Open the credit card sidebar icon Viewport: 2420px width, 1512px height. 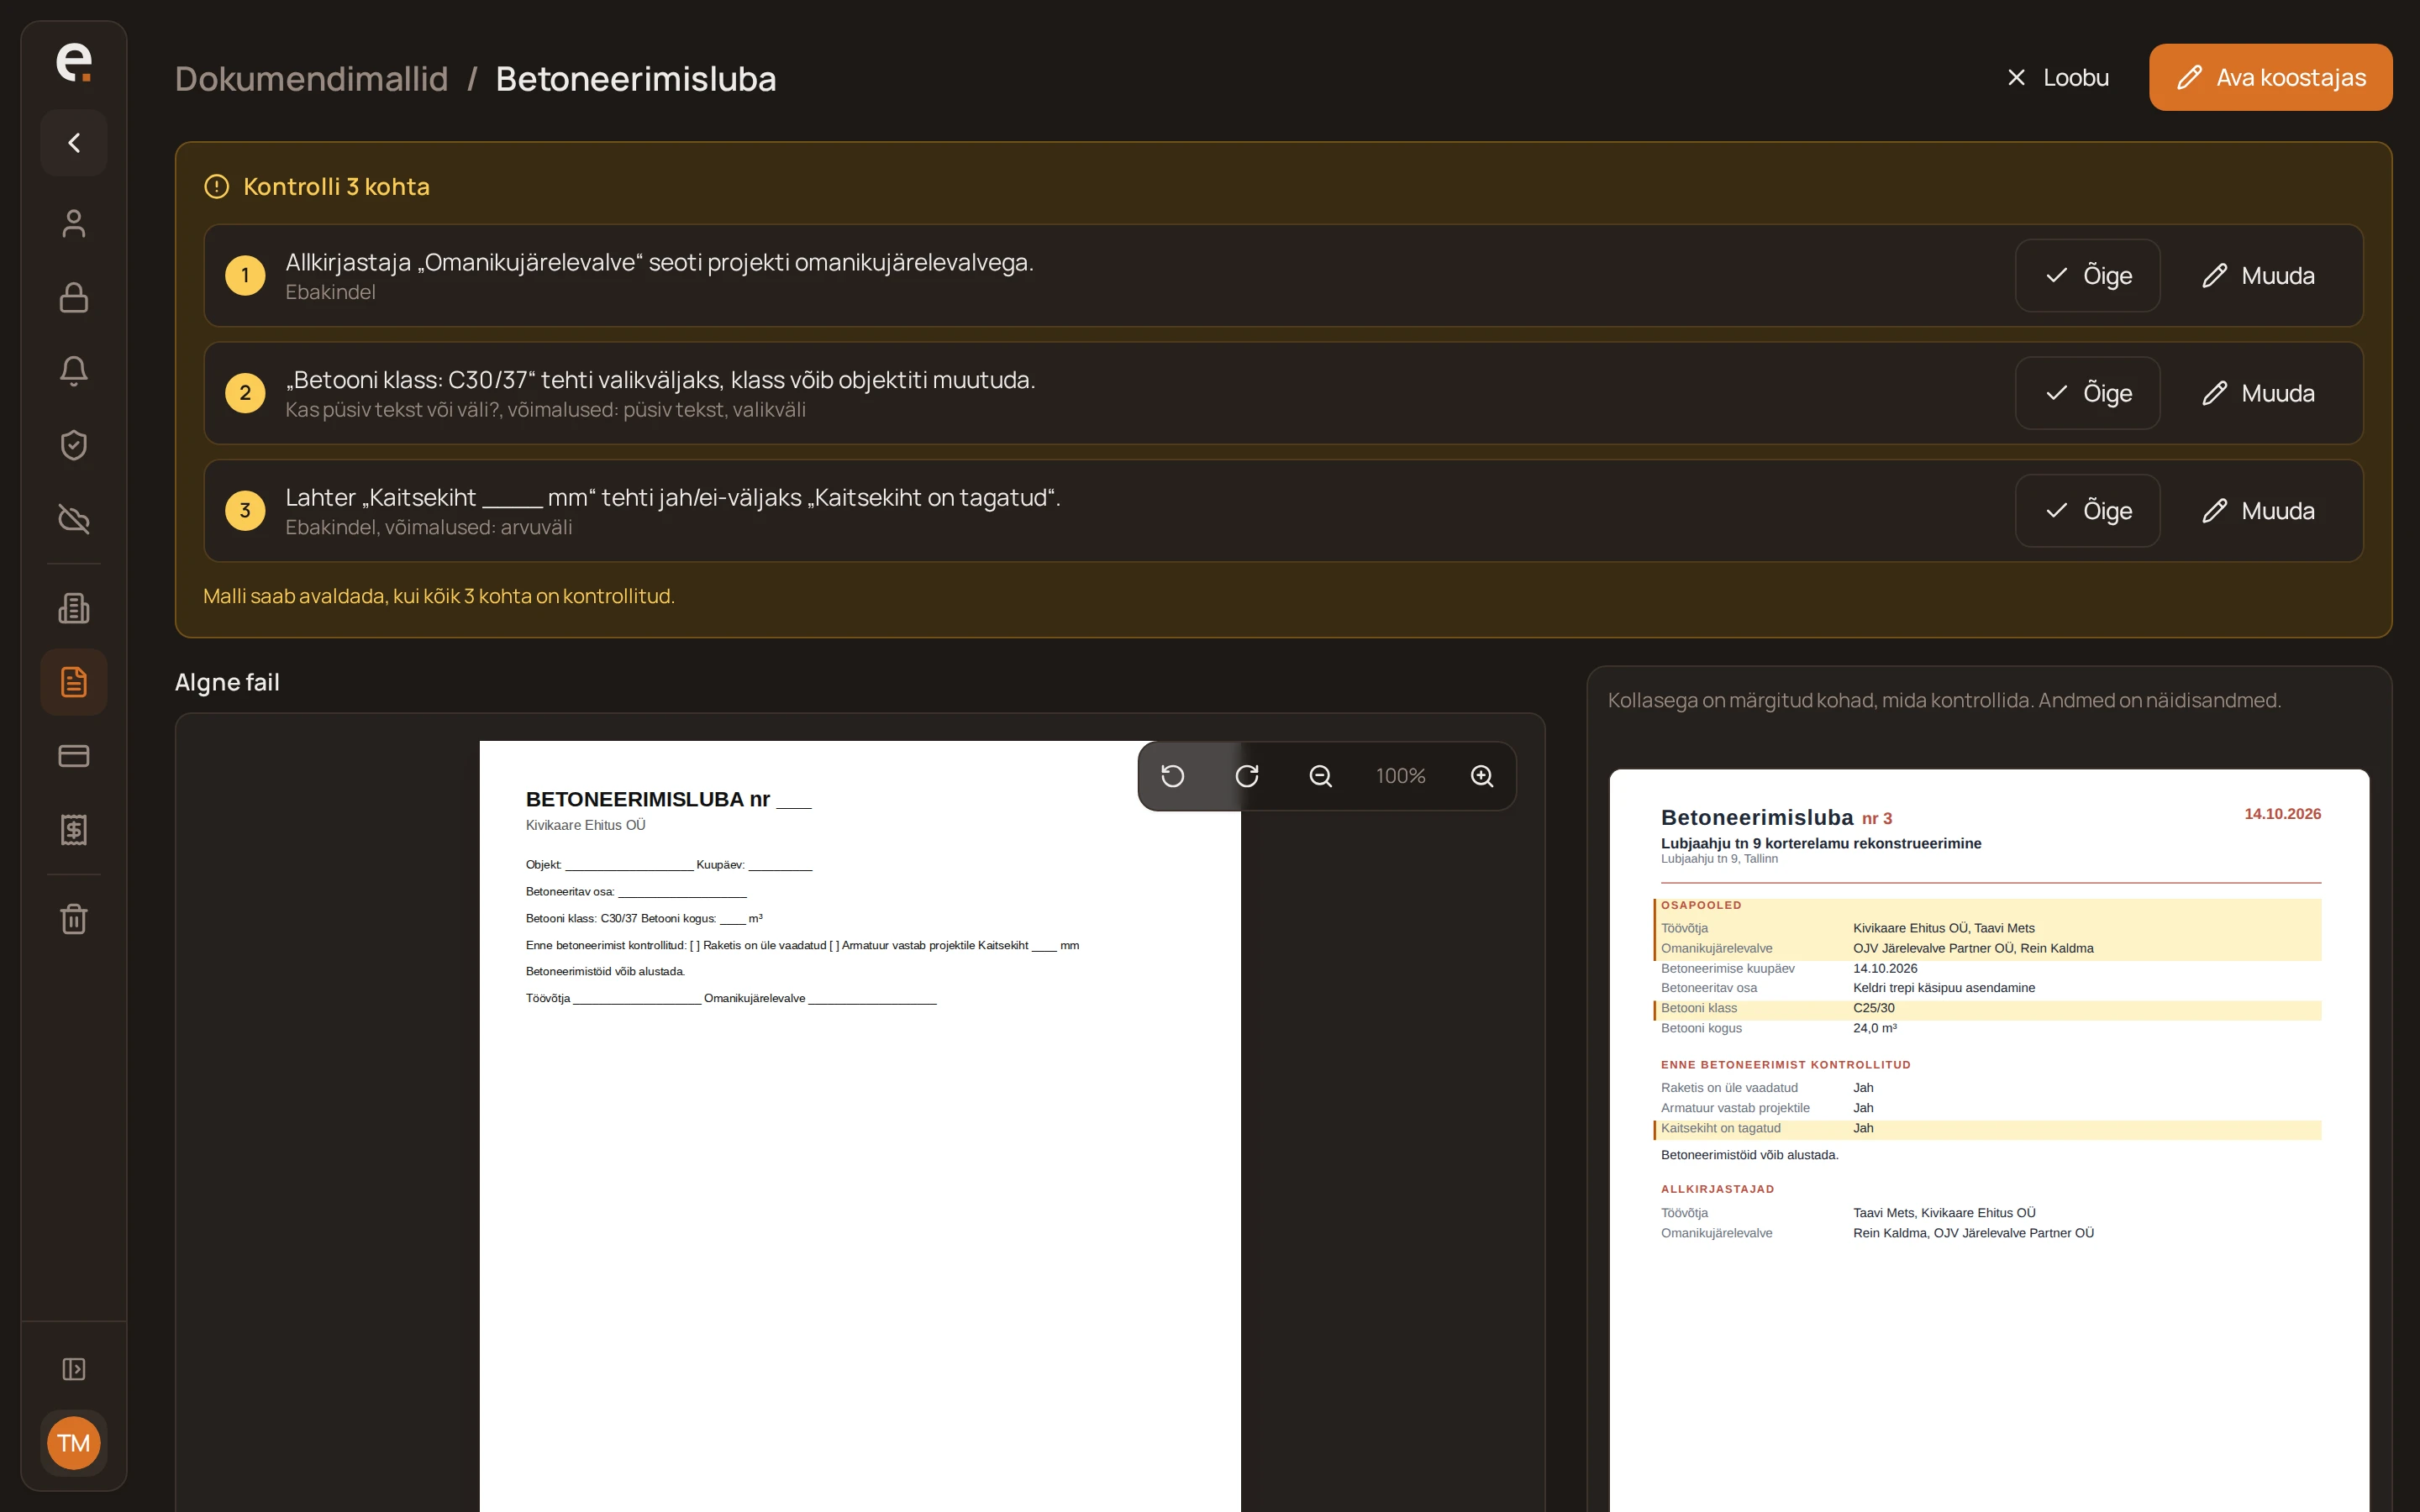74,756
